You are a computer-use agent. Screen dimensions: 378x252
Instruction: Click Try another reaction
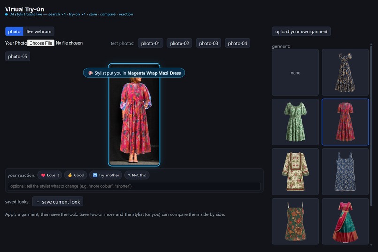coord(106,175)
